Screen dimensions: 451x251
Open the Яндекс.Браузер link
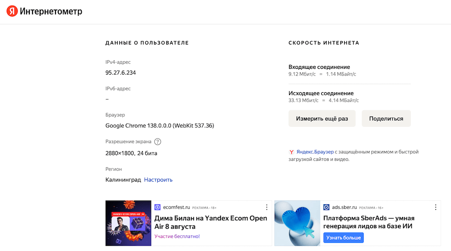(x=315, y=152)
